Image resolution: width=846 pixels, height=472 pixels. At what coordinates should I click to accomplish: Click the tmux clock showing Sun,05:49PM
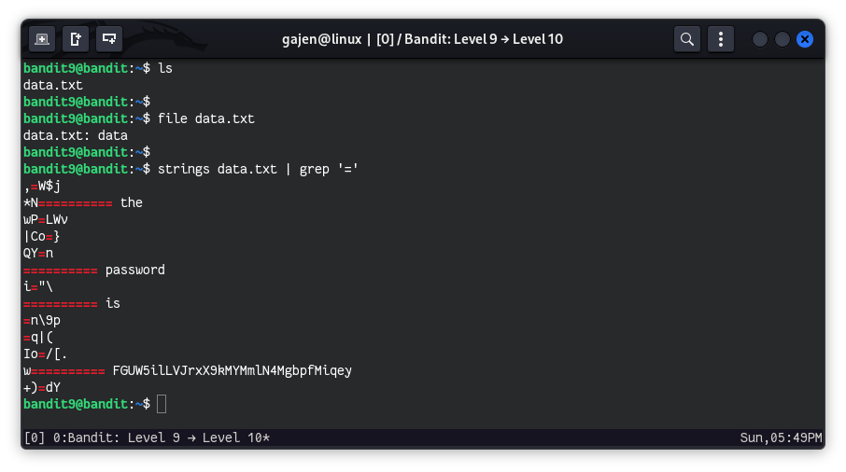(781, 437)
